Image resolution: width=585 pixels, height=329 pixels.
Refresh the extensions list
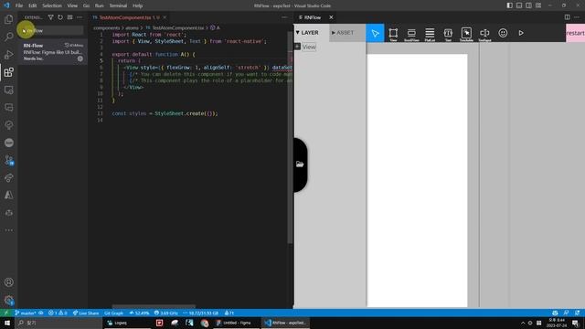click(x=60, y=17)
